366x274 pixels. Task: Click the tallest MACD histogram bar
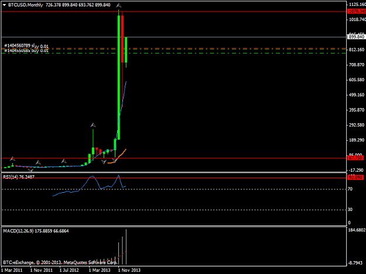(126, 247)
